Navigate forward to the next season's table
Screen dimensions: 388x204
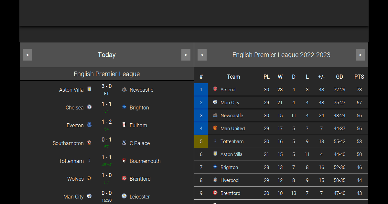[x=361, y=54]
